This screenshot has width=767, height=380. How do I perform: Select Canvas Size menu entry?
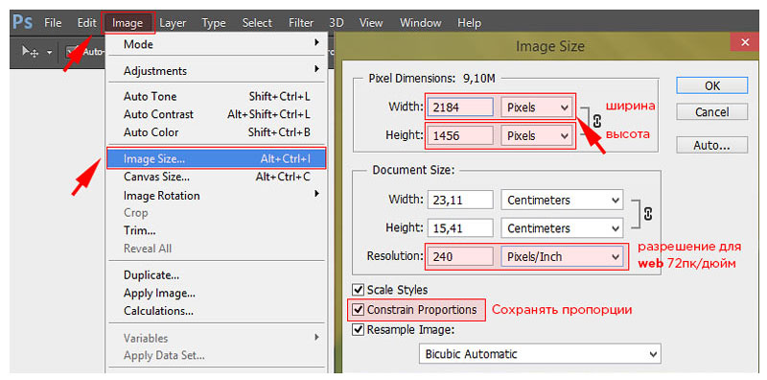coord(217,177)
